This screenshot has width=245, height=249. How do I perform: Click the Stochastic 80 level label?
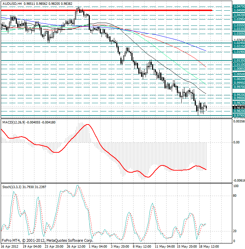[x=235, y=196]
